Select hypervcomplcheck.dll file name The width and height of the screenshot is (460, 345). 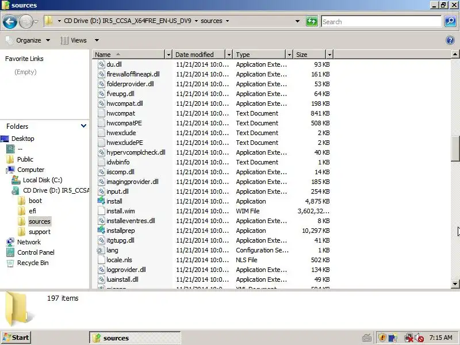[136, 152]
